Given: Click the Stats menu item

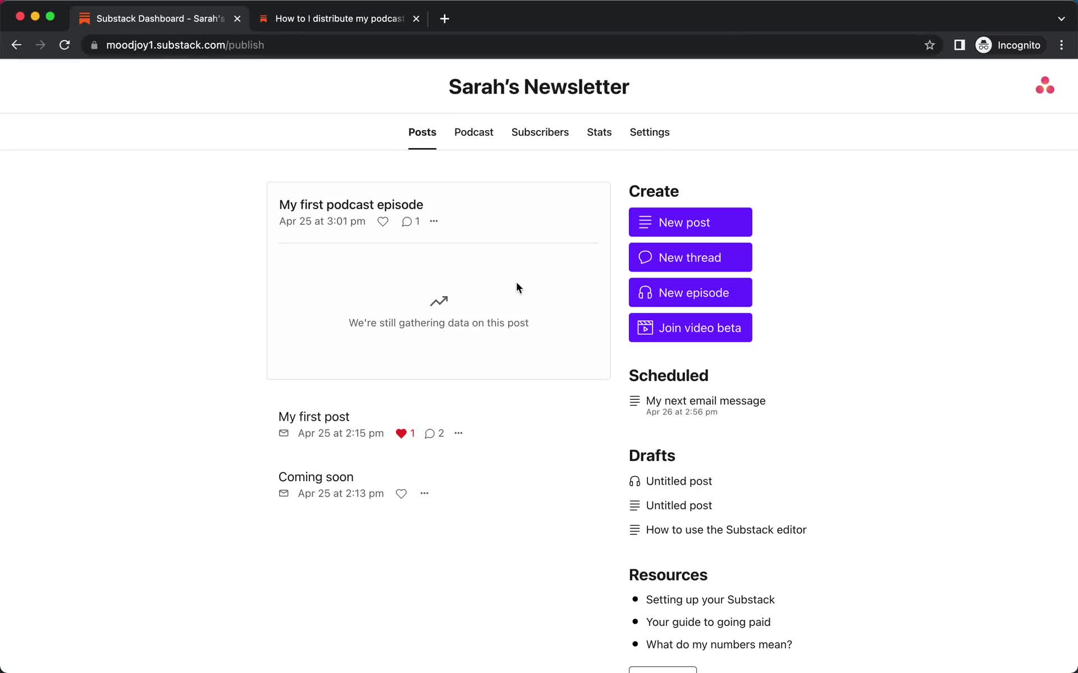Looking at the screenshot, I should (x=599, y=132).
